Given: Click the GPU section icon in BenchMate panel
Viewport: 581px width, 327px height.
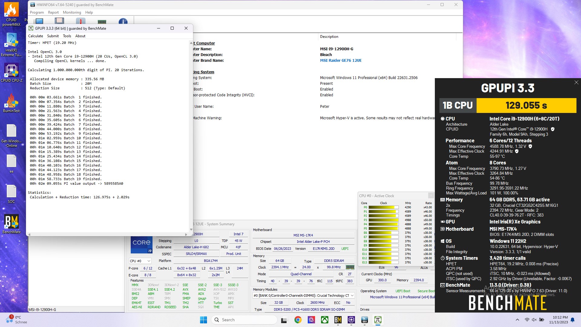Looking at the screenshot, I should 442,222.
